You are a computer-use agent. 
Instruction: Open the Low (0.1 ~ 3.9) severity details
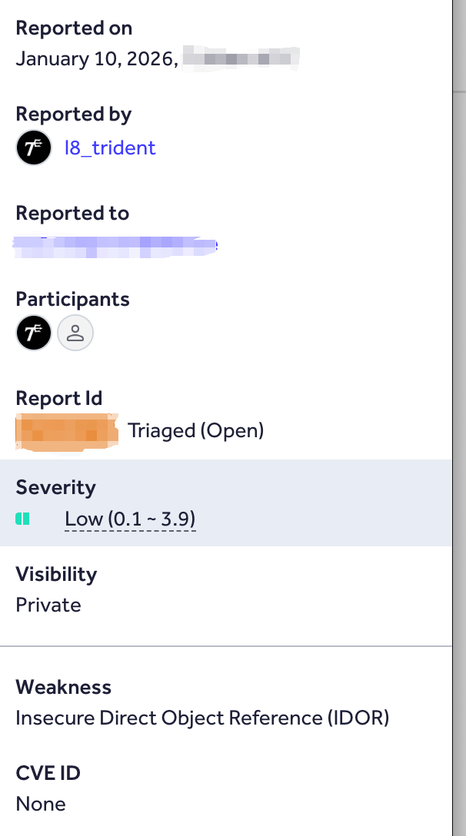point(130,519)
